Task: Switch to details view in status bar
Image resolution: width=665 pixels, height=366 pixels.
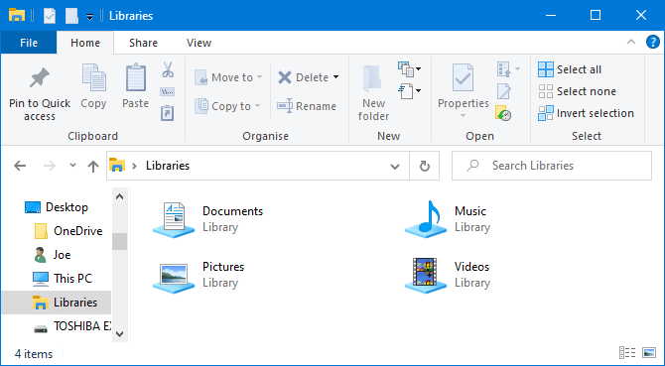Action: (x=627, y=352)
